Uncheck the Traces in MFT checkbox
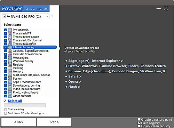This screenshot has height=128, width=174. (x=6, y=33)
